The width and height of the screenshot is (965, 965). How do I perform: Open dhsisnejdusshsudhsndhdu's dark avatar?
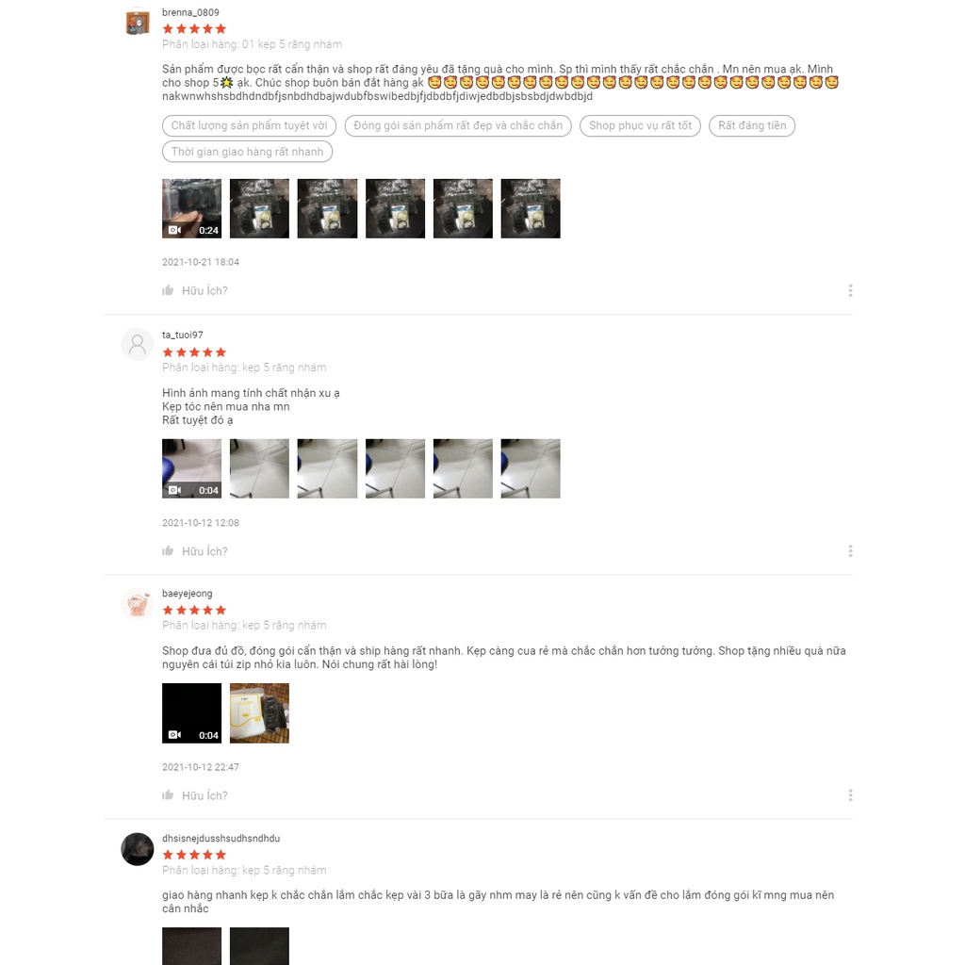click(x=138, y=849)
